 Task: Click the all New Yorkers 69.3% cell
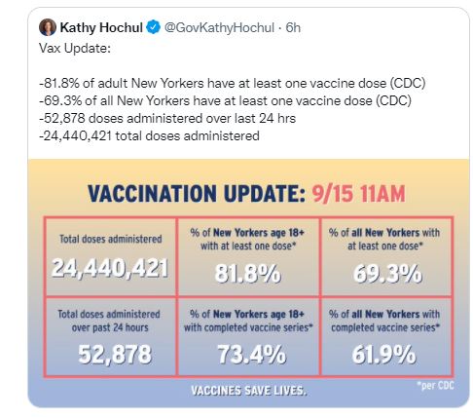pyautogui.click(x=386, y=256)
